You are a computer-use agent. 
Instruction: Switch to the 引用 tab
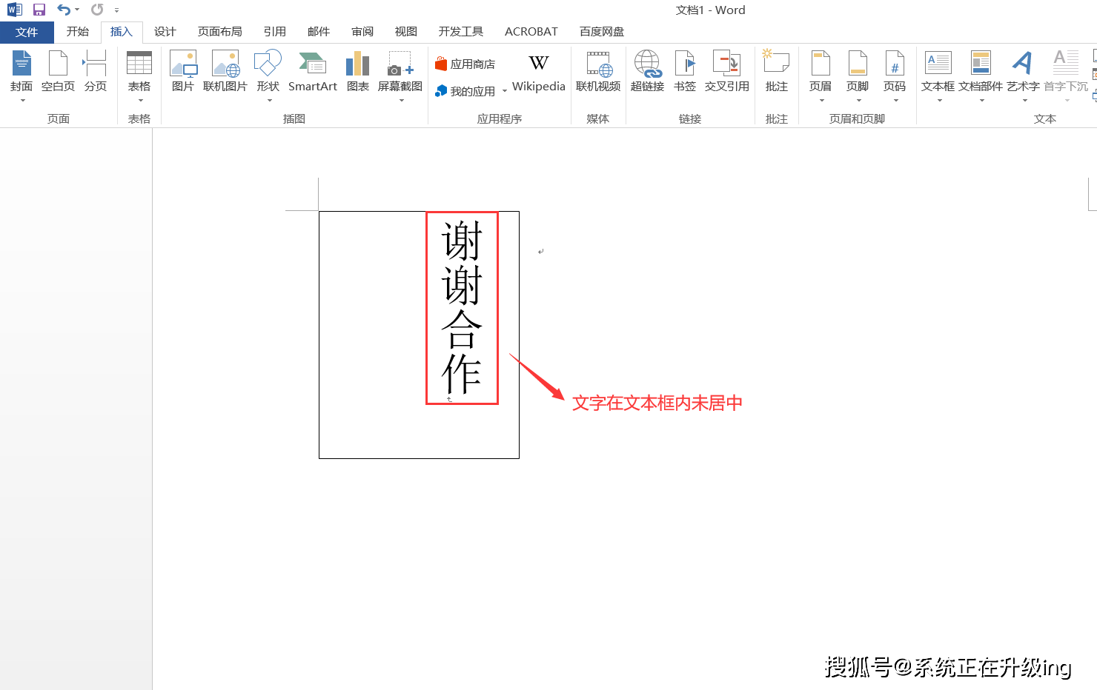275,32
